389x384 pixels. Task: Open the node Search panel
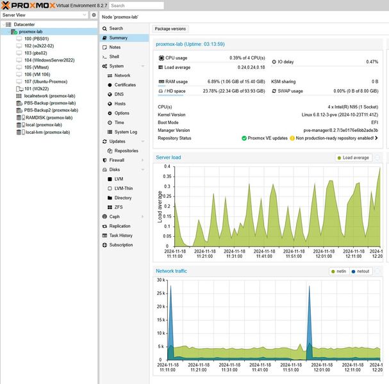pyautogui.click(x=116, y=28)
